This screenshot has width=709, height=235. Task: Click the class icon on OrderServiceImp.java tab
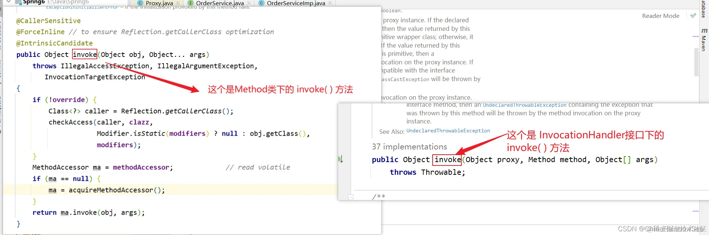coord(261,3)
